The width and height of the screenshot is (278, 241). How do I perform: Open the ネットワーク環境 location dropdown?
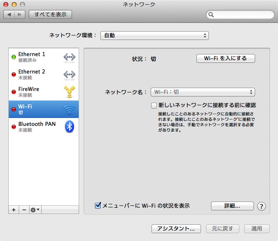(x=154, y=36)
